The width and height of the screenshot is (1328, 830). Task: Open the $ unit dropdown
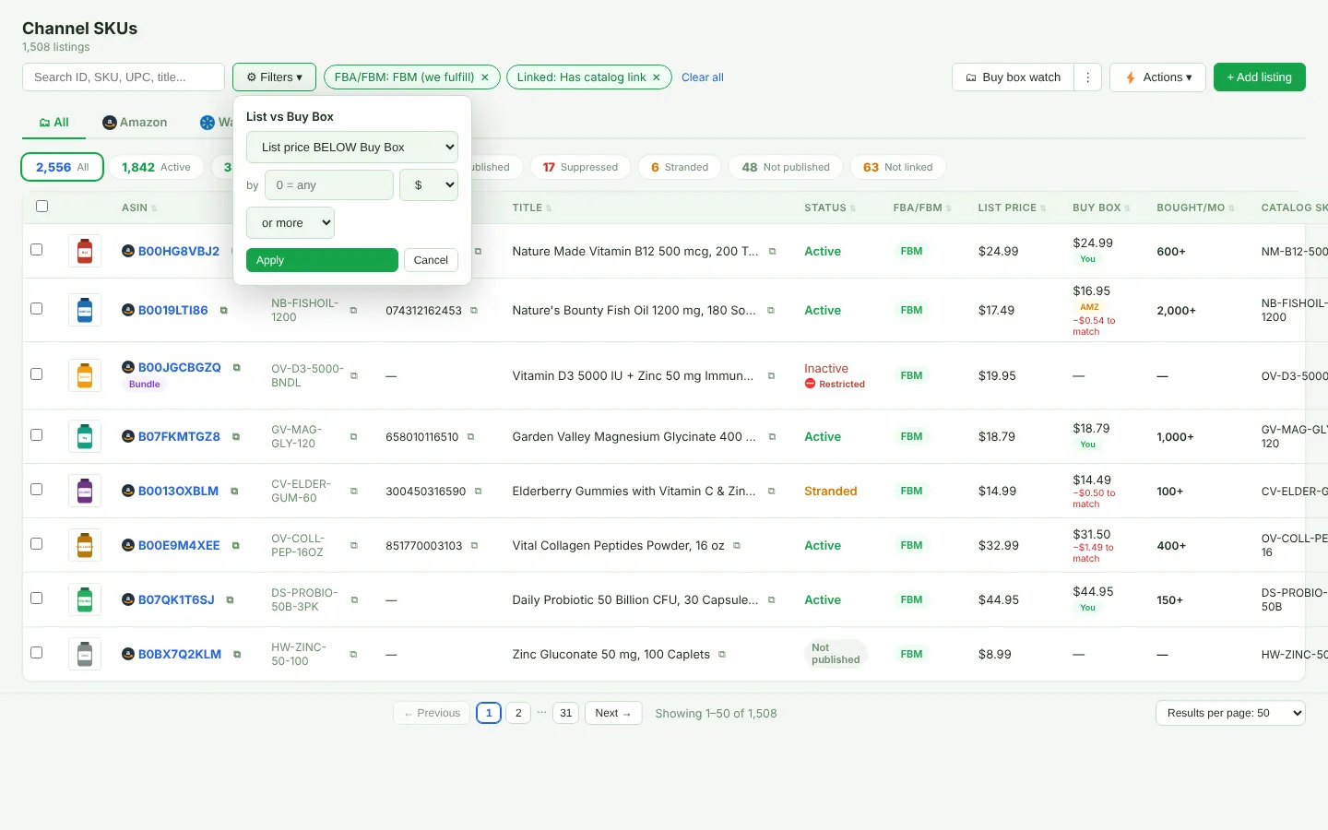429,185
